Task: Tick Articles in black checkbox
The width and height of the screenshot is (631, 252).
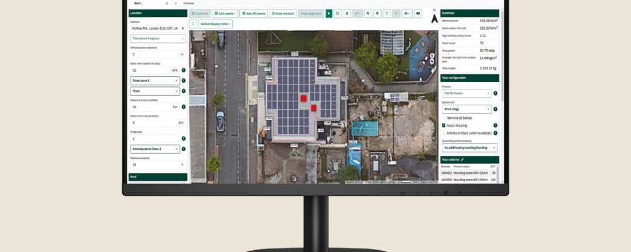Action: tap(444, 133)
